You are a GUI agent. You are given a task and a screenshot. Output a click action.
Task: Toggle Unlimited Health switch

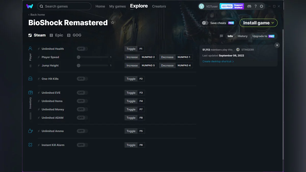pyautogui.click(x=82, y=49)
